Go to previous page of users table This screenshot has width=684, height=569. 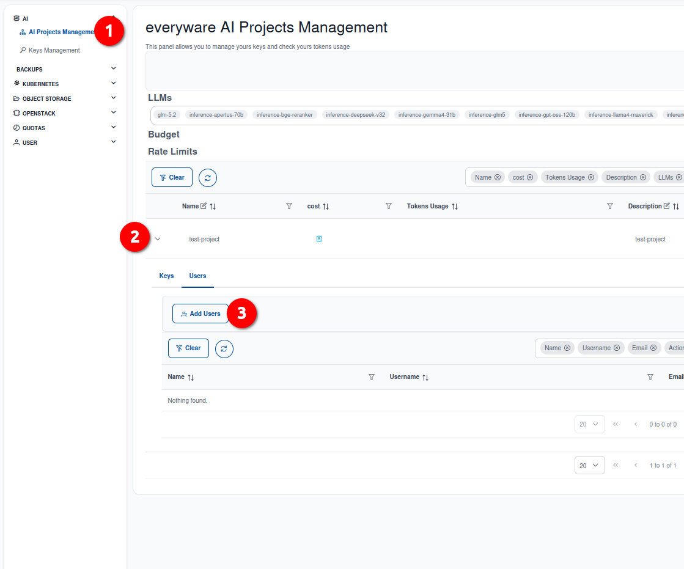[x=636, y=424]
